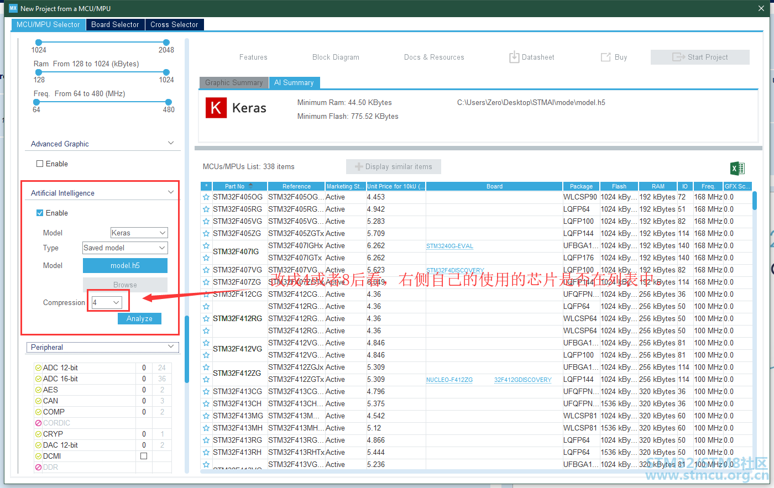Tick the DCMI peripheral checkbox
The width and height of the screenshot is (774, 488).
[x=144, y=456]
